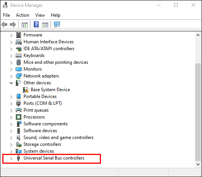This screenshot has height=177, width=202.
Task: Open the File menu
Action: coord(6,15)
